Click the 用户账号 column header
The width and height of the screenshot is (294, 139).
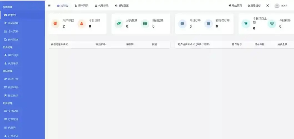click(x=237, y=44)
